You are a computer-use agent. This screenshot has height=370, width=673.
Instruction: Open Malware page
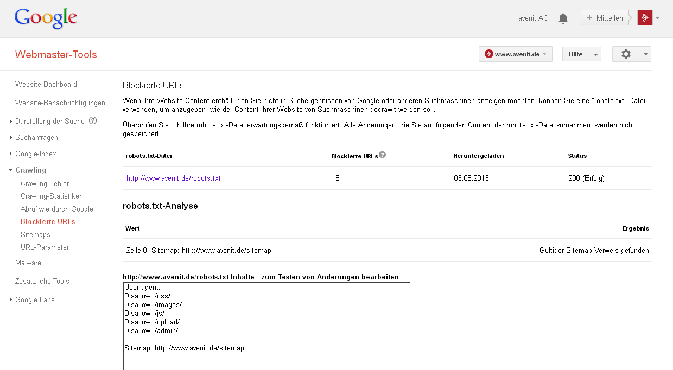coord(28,263)
